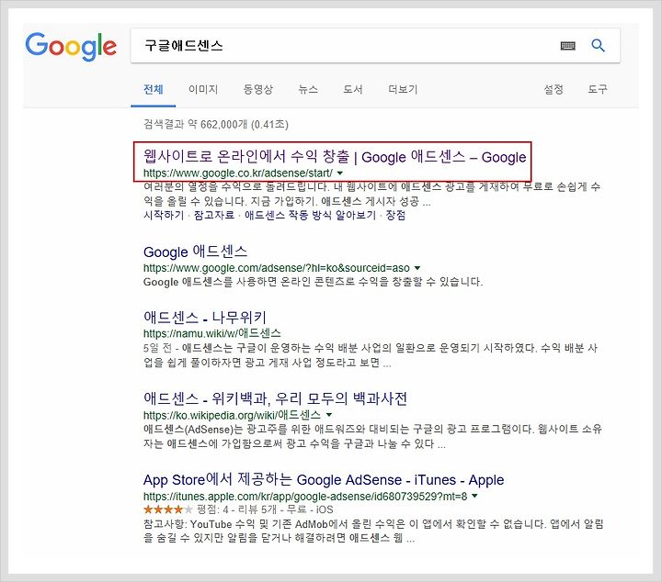Click snippet 참고사항: YouTube 수익 및 기존
The height and width of the screenshot is (582, 662).
(373, 531)
